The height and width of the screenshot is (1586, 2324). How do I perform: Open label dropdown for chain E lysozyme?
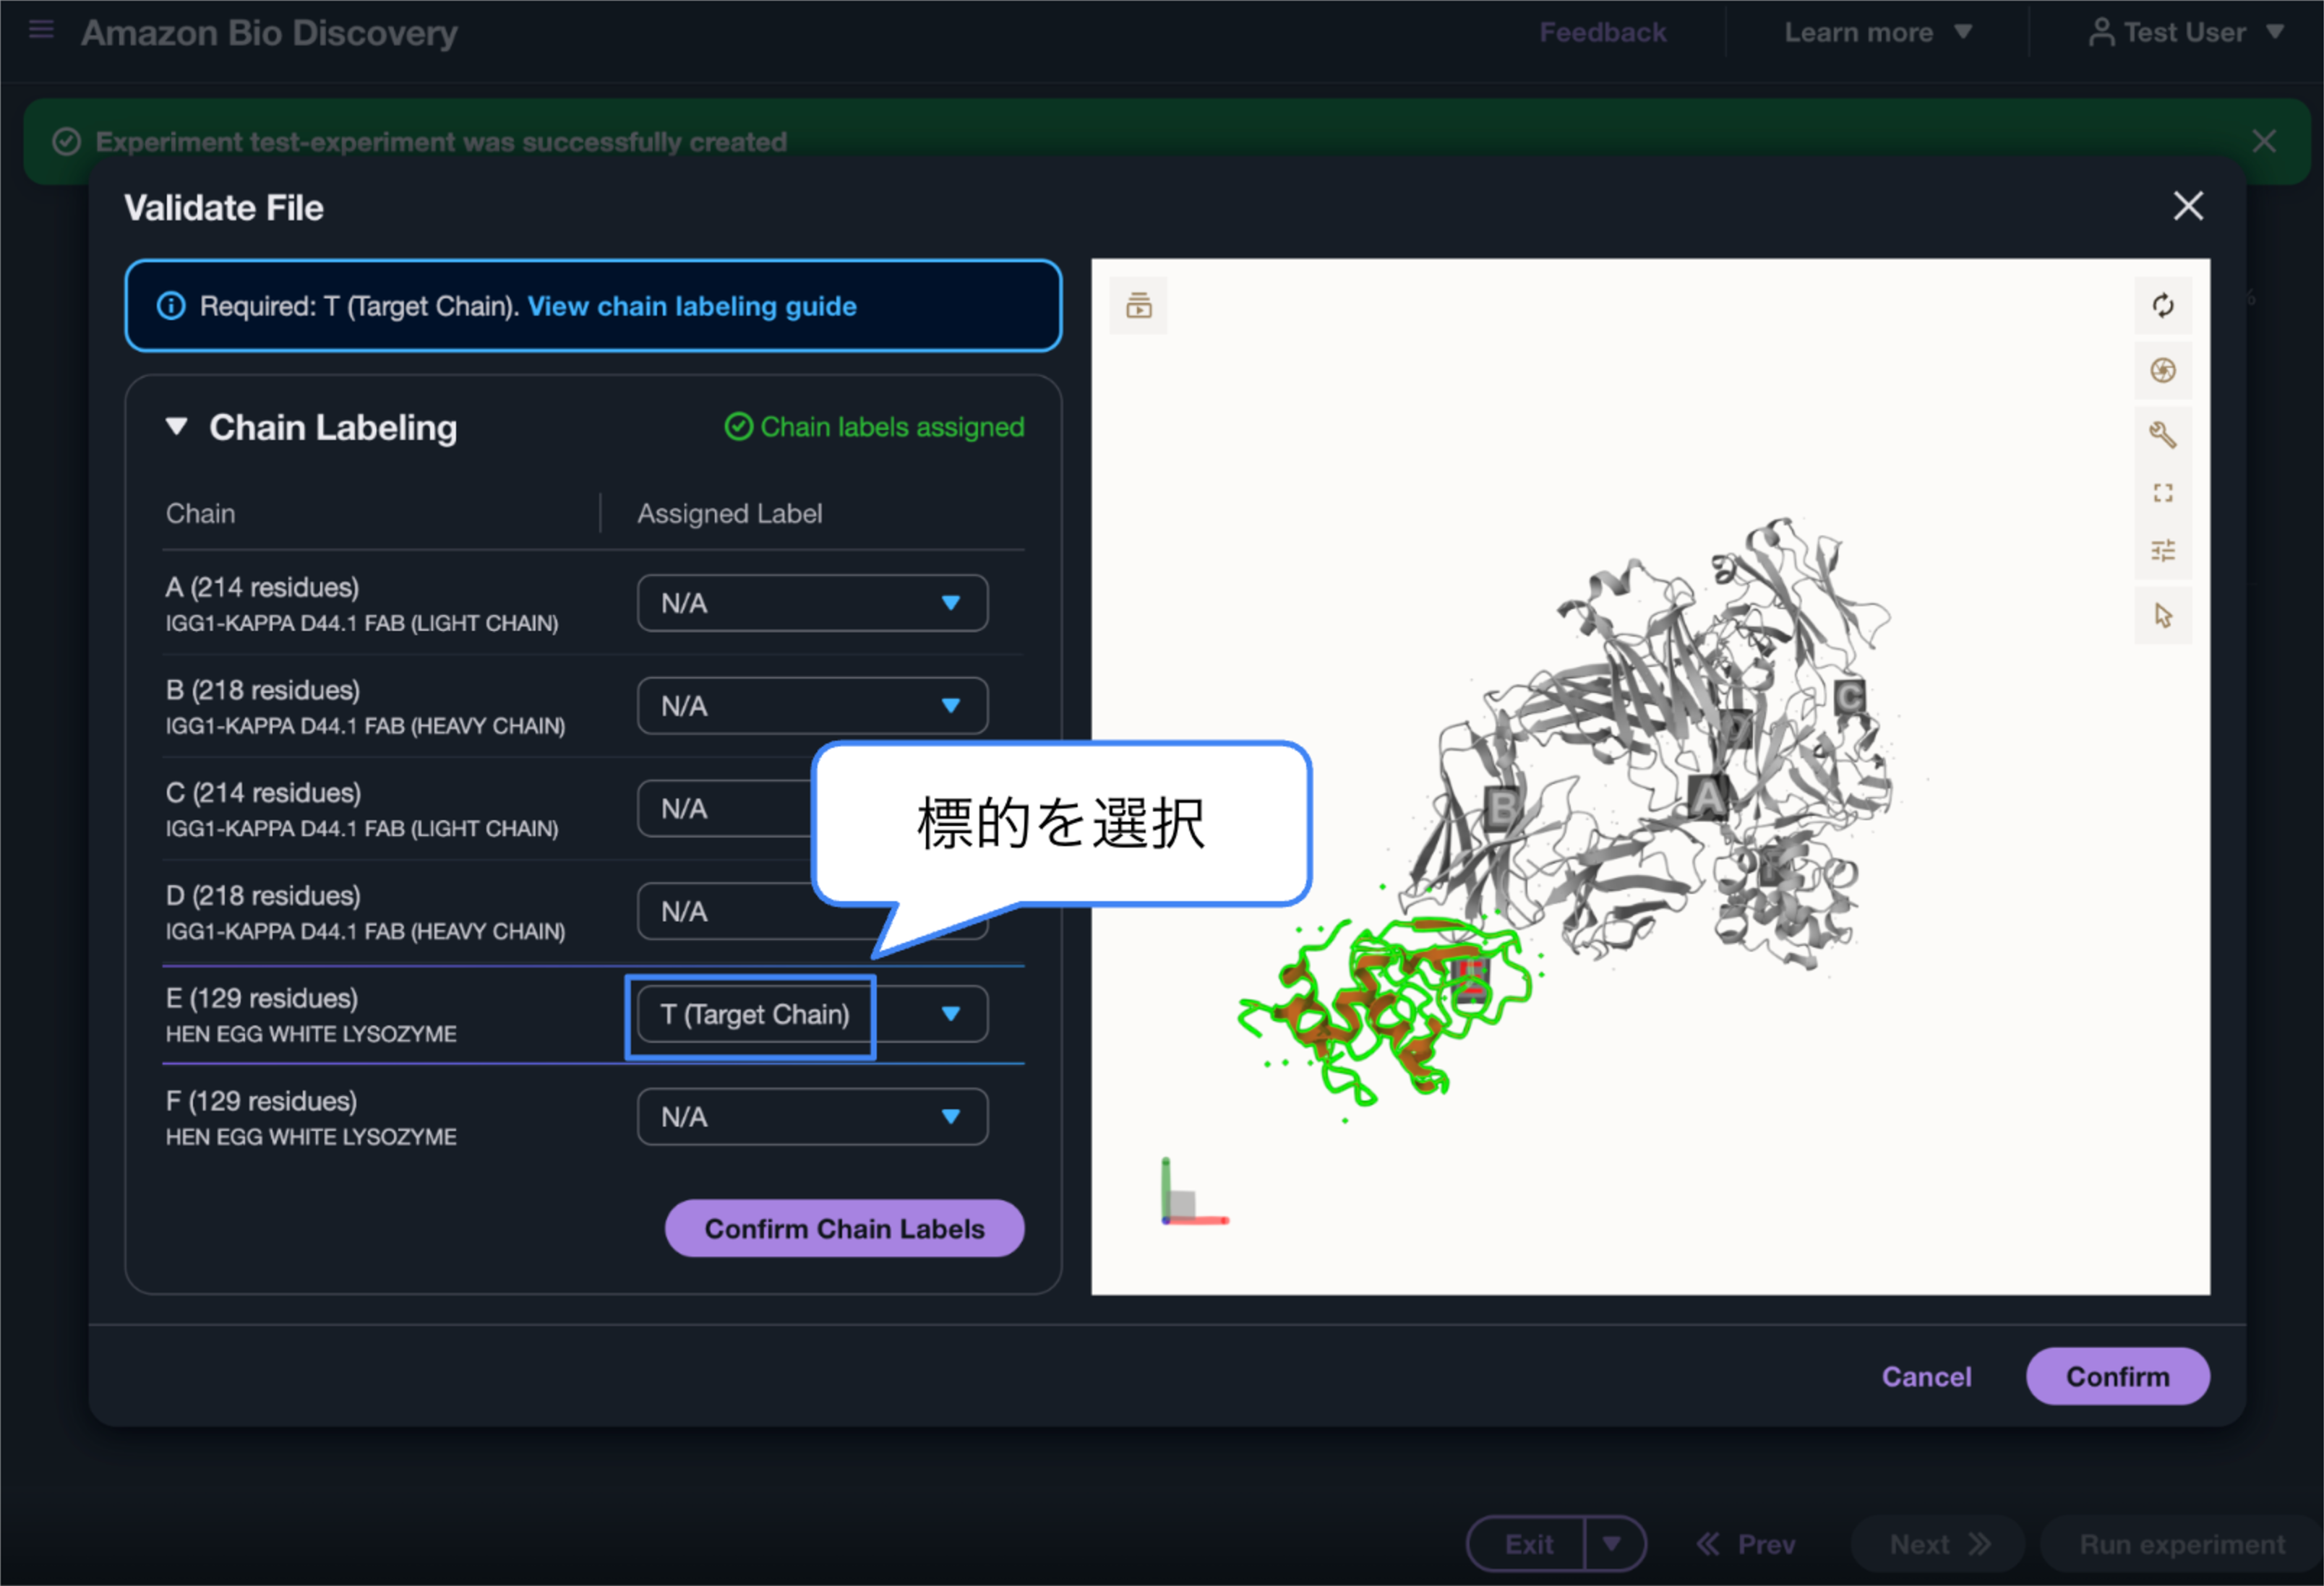pos(812,1014)
